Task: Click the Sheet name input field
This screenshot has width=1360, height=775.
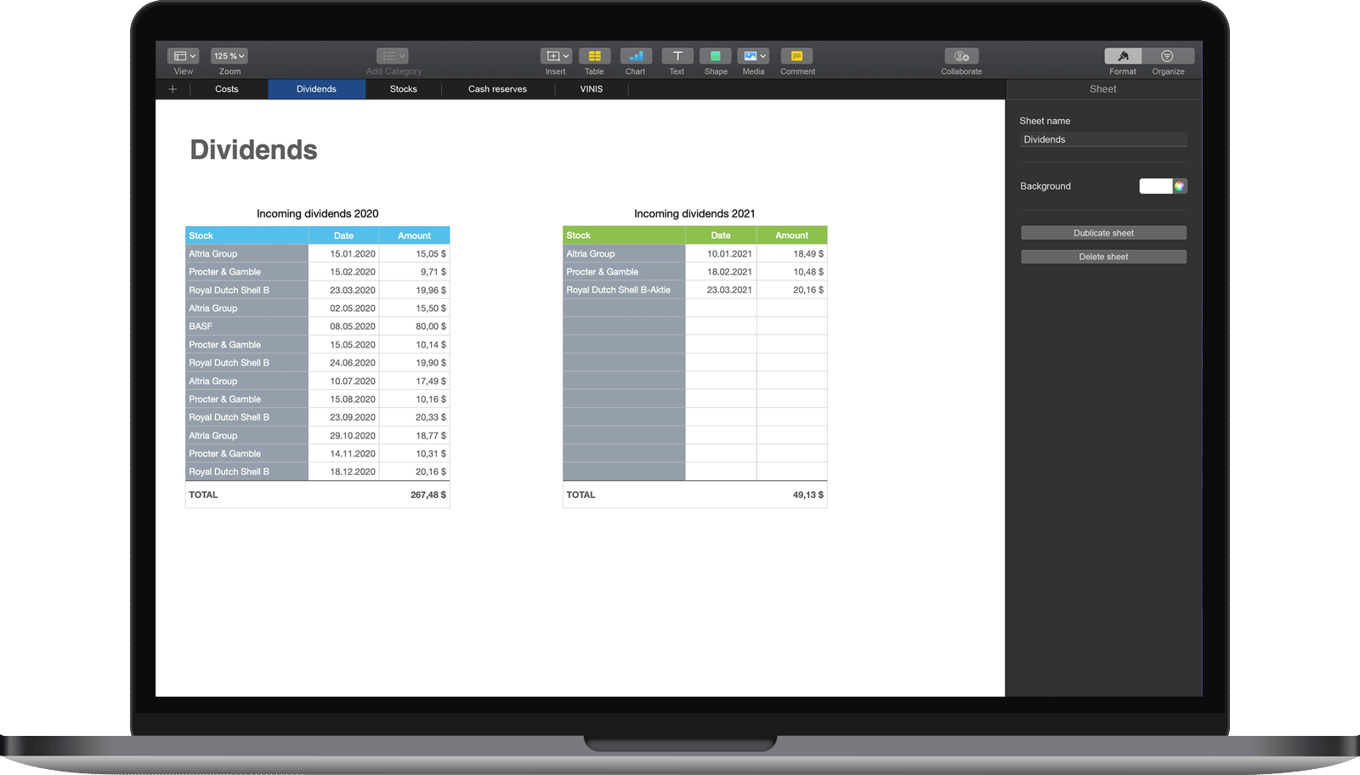Action: 1103,139
